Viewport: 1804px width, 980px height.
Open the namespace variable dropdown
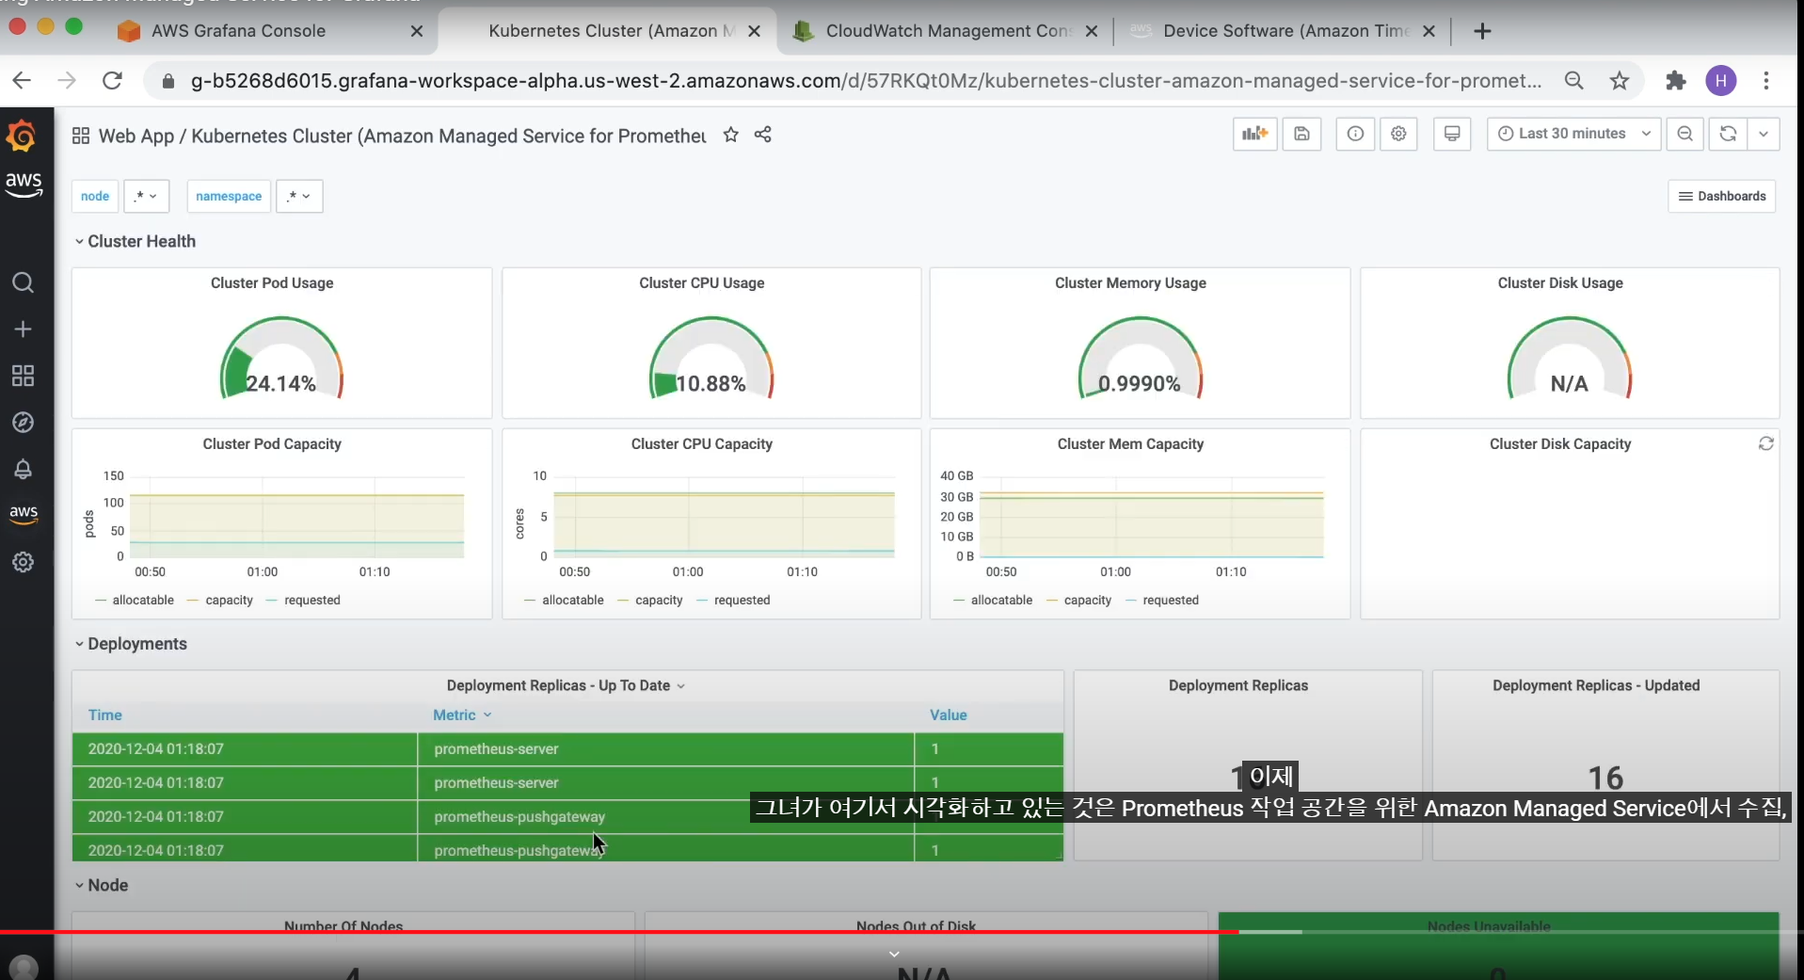tap(299, 196)
